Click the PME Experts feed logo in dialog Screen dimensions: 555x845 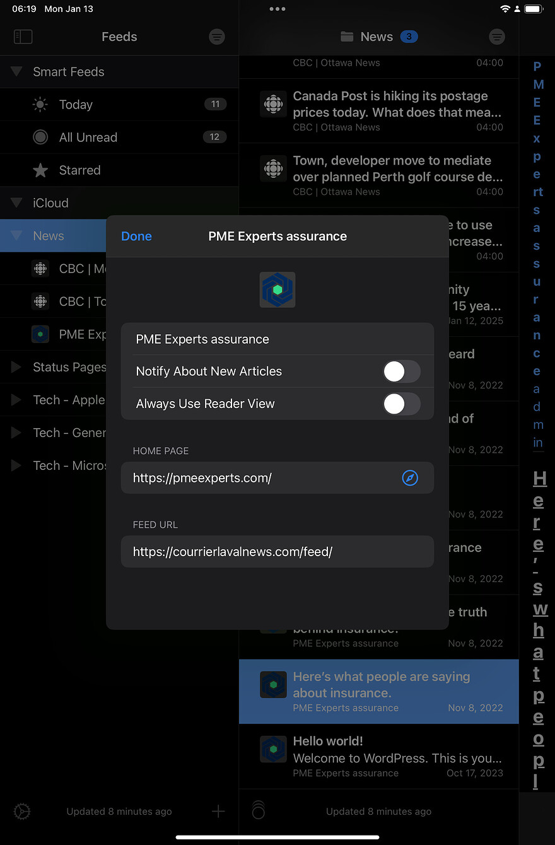277,290
